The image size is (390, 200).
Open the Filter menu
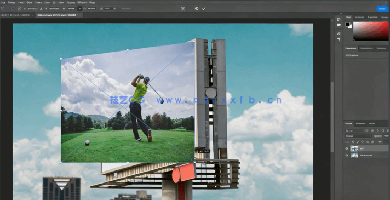(x=47, y=3)
